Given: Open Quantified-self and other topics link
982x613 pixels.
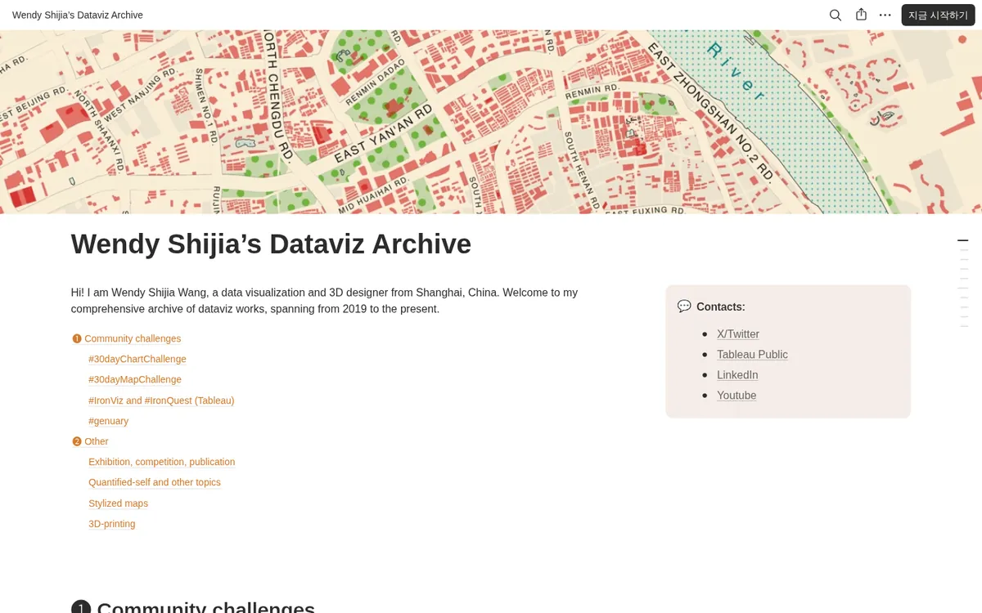Looking at the screenshot, I should pyautogui.click(x=155, y=482).
